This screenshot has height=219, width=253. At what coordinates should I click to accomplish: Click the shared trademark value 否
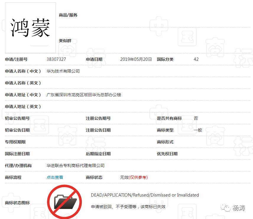196,118
